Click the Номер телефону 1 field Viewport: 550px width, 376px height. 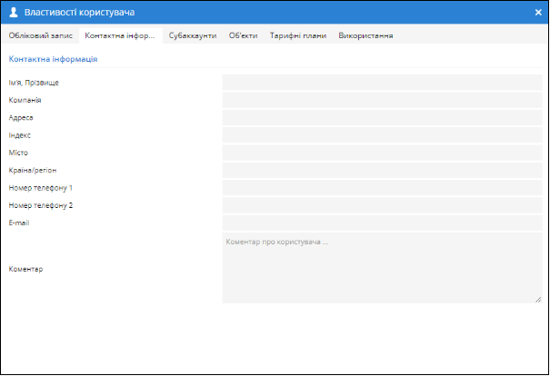tap(383, 187)
